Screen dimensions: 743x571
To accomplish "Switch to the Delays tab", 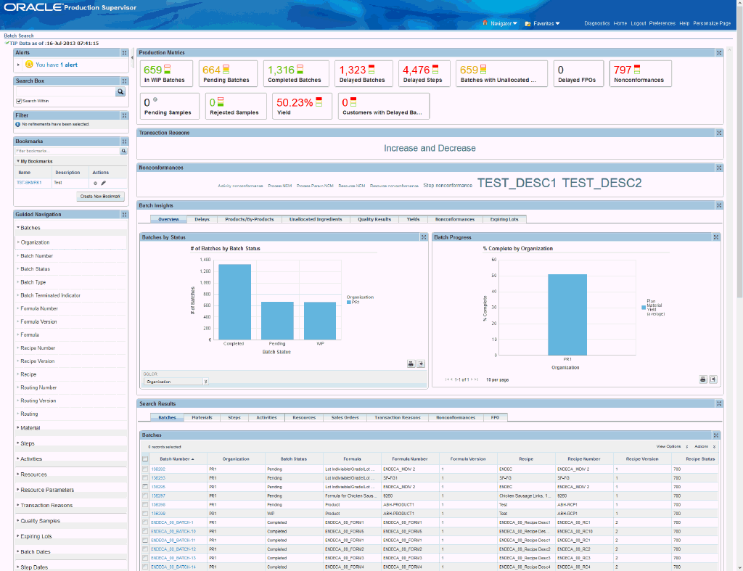I will coord(202,219).
